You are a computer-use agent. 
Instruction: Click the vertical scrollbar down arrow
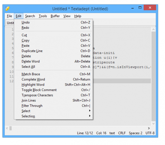pos(153,123)
